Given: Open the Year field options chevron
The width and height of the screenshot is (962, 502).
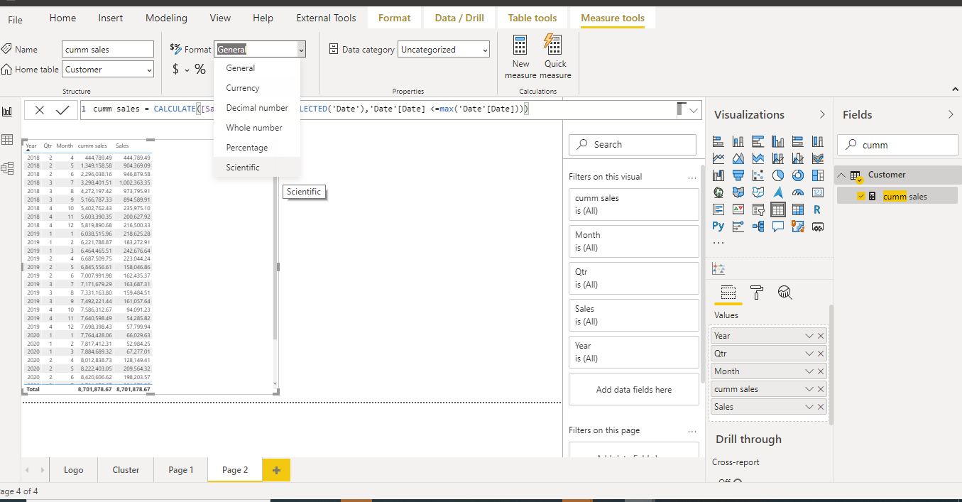Looking at the screenshot, I should (809, 336).
